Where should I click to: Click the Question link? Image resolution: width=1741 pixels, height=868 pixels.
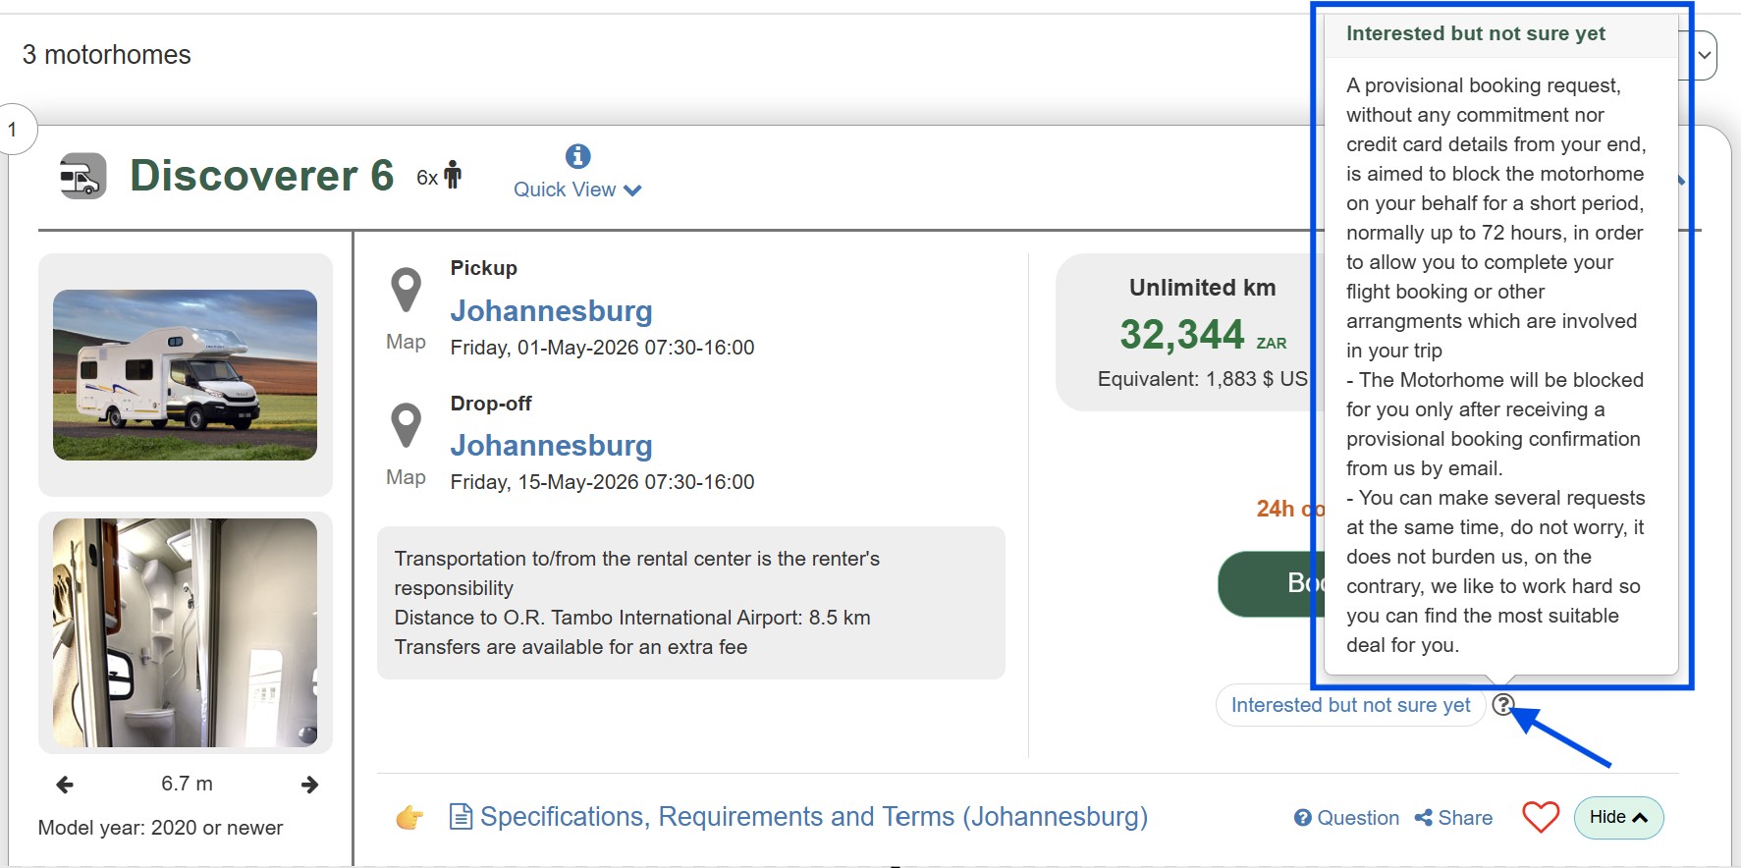[x=1346, y=818]
